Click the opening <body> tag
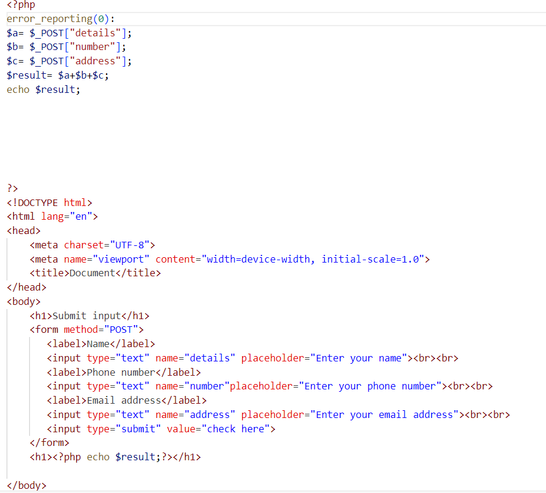 tap(24, 302)
